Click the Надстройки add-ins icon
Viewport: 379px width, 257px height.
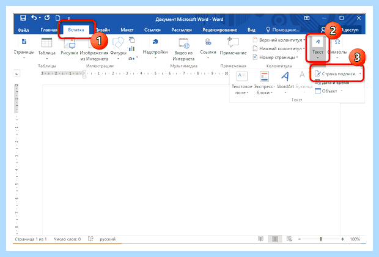click(155, 42)
